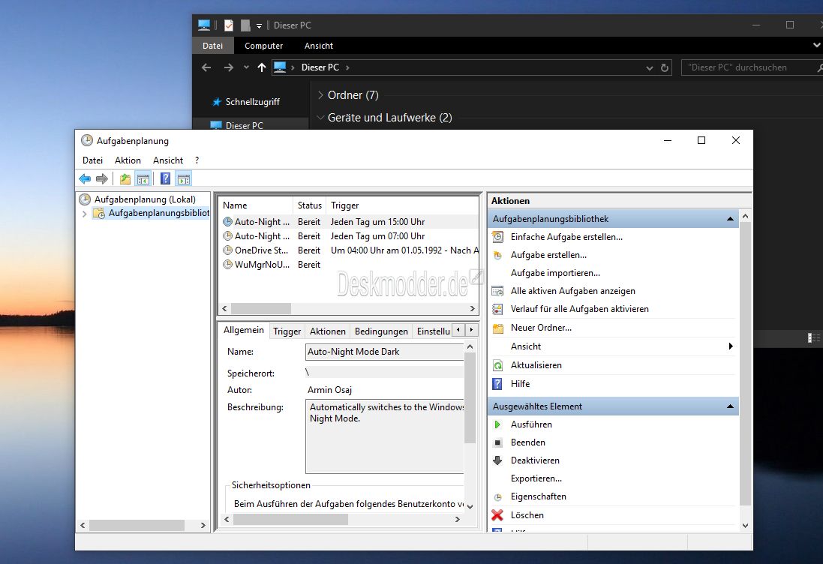Image resolution: width=823 pixels, height=564 pixels.
Task: Click the Alle aktiven Aufgaben anzeigen icon
Action: click(497, 291)
